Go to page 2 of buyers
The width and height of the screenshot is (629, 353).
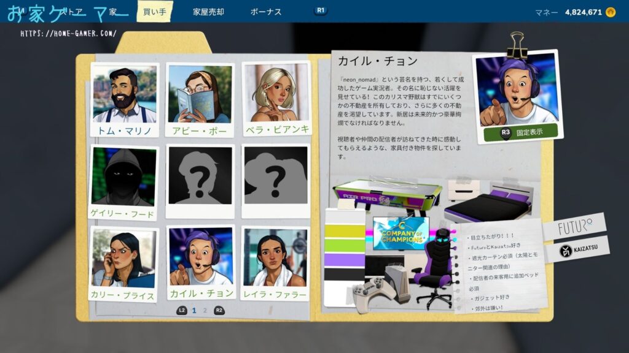pos(205,311)
